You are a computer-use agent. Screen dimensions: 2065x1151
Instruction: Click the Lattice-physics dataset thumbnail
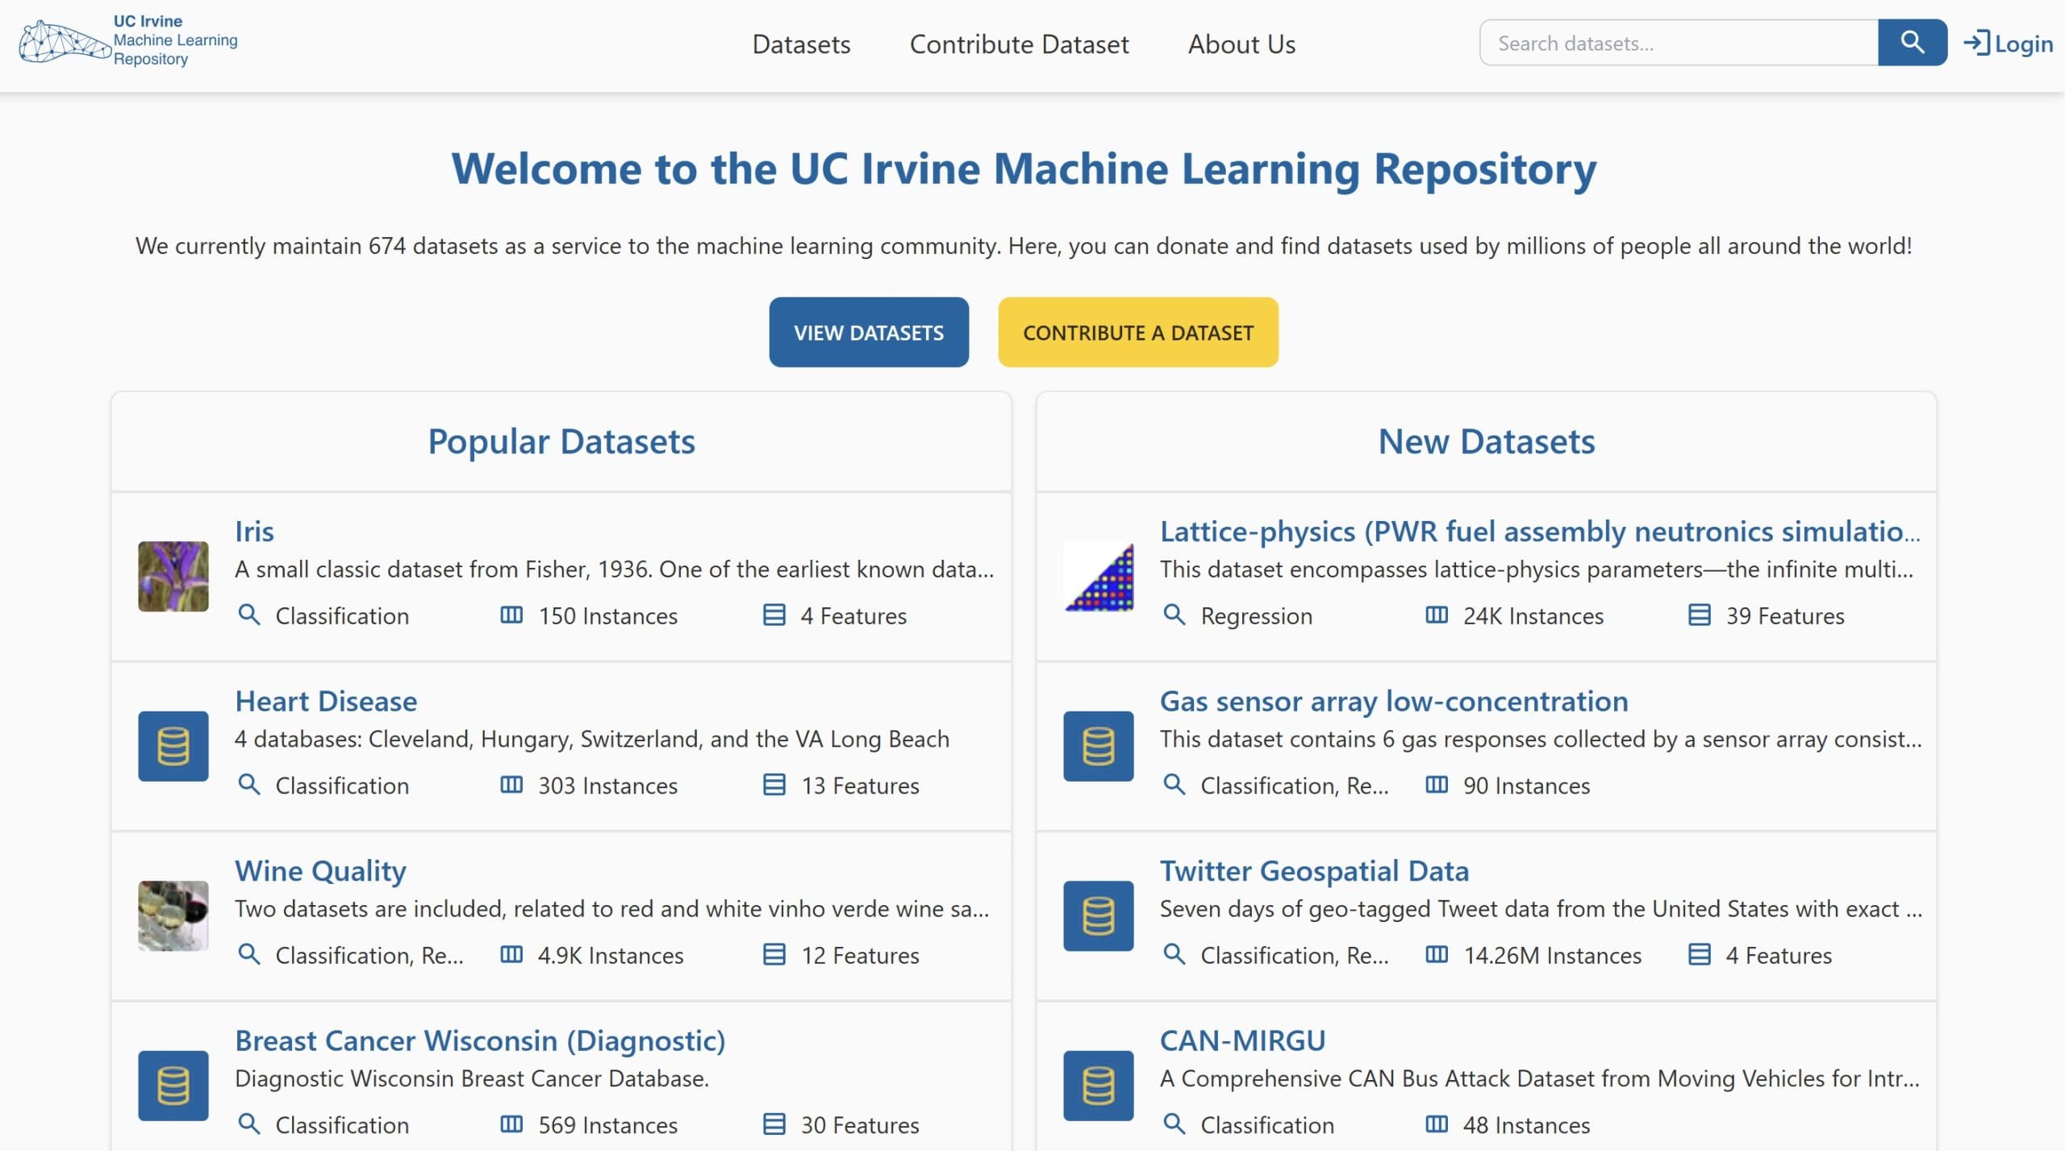coord(1099,576)
